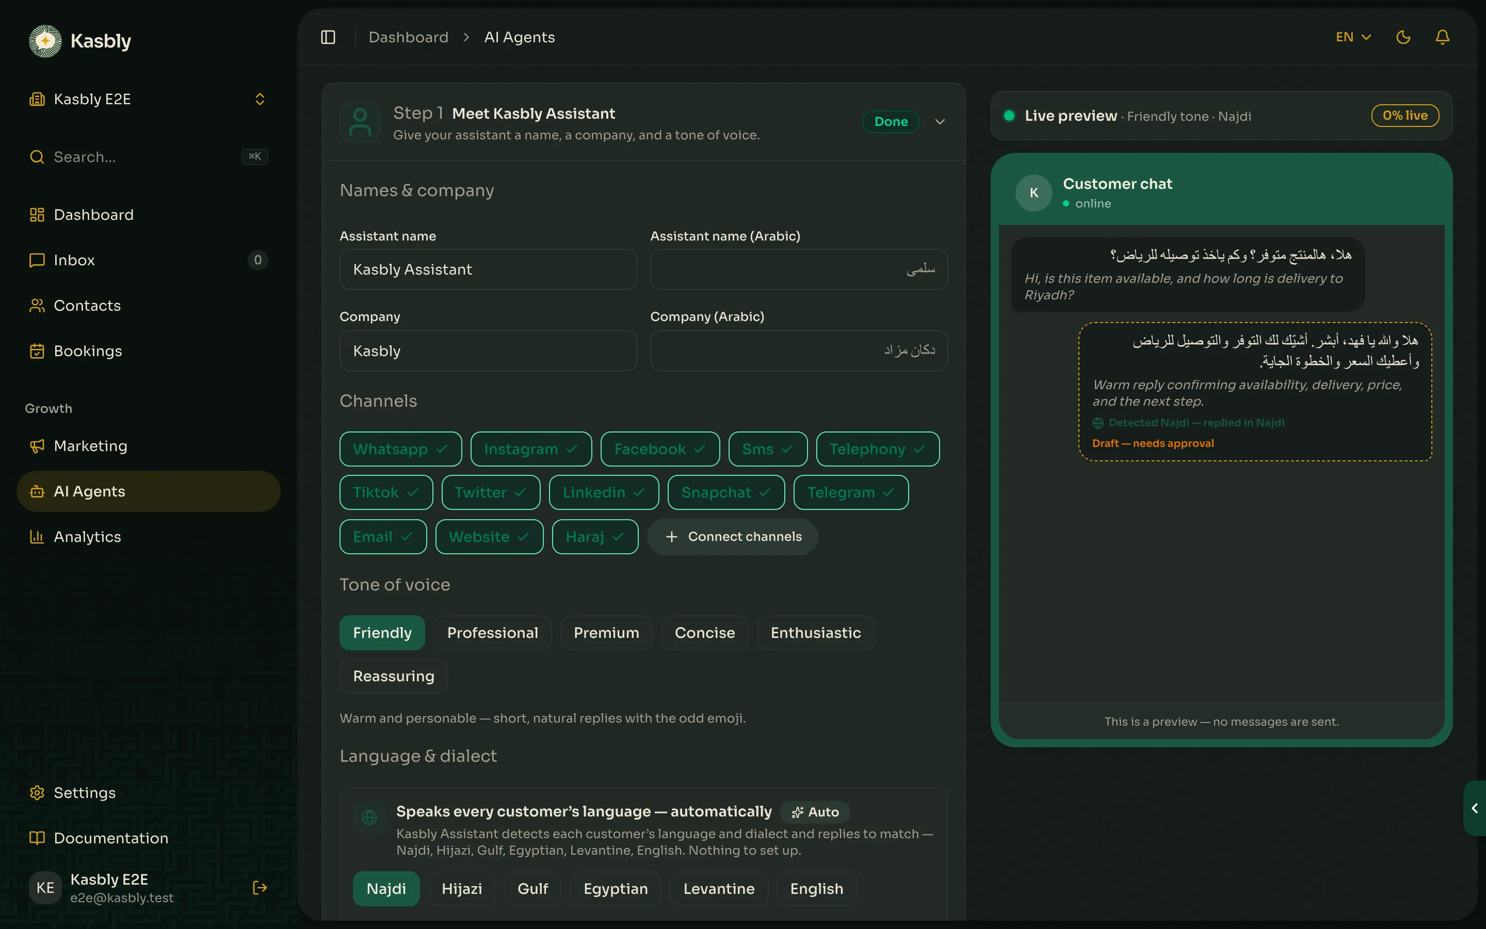The image size is (1486, 929).
Task: Click the K avatar in Customer chat
Action: pyautogui.click(x=1034, y=193)
